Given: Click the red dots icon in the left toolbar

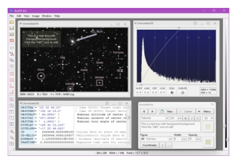Looking at the screenshot, I should (x=12, y=54).
